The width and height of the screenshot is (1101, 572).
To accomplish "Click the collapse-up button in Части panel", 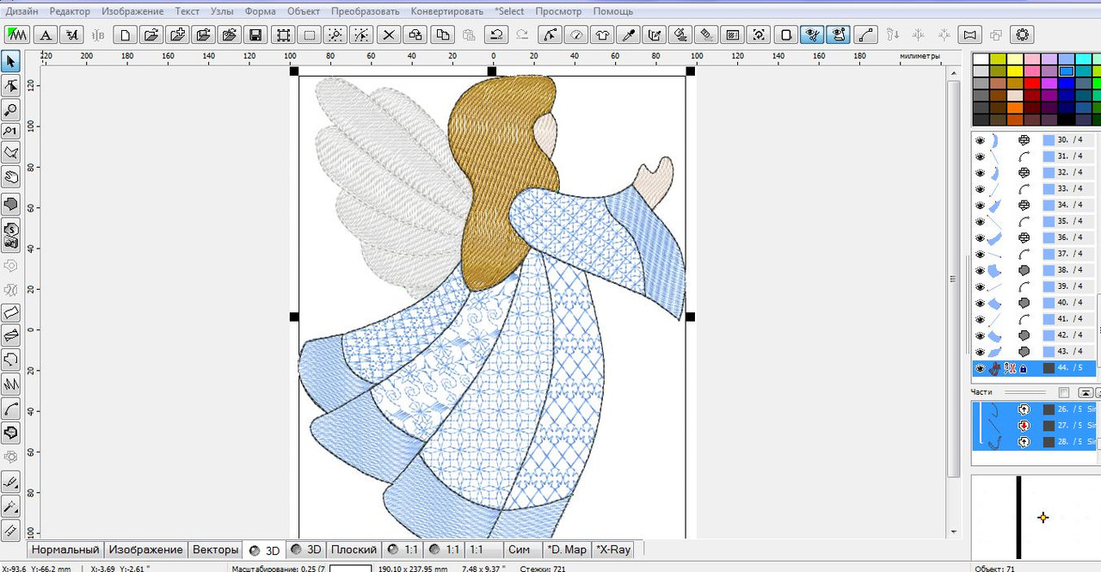I will 1085,392.
